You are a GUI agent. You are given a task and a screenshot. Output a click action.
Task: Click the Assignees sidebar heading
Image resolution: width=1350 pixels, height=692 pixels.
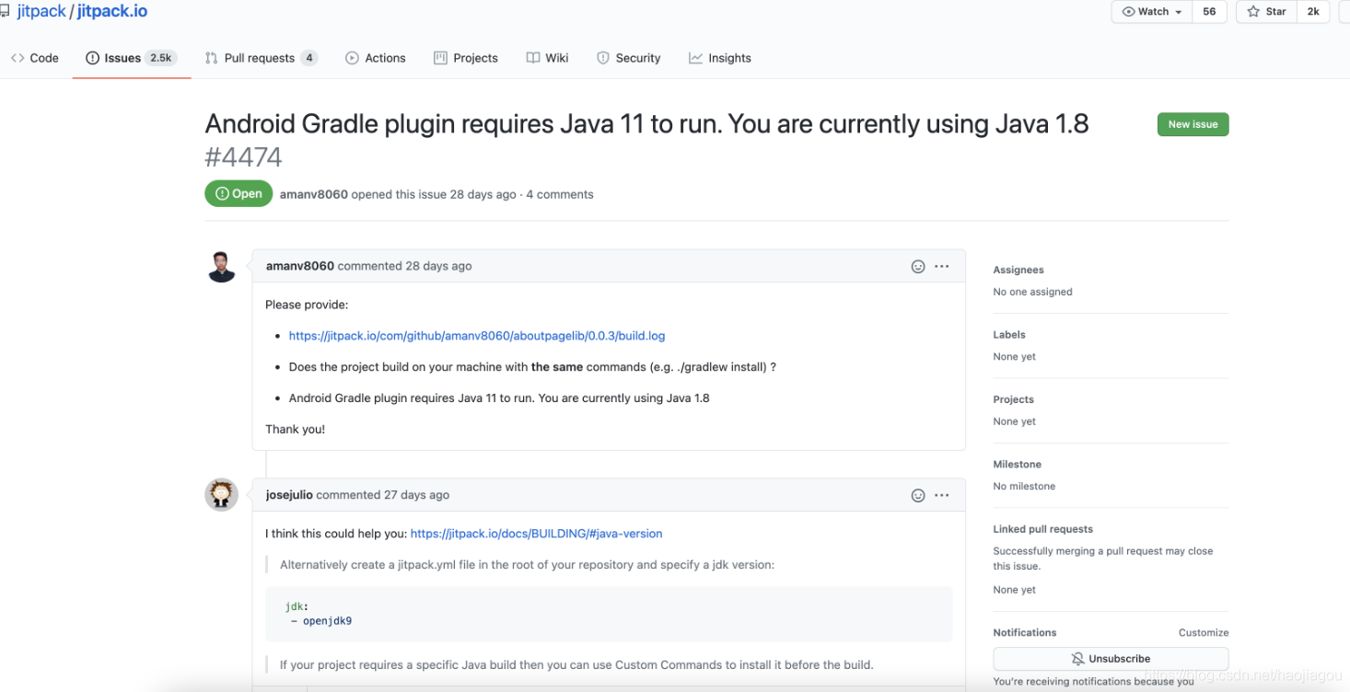[x=1018, y=270]
